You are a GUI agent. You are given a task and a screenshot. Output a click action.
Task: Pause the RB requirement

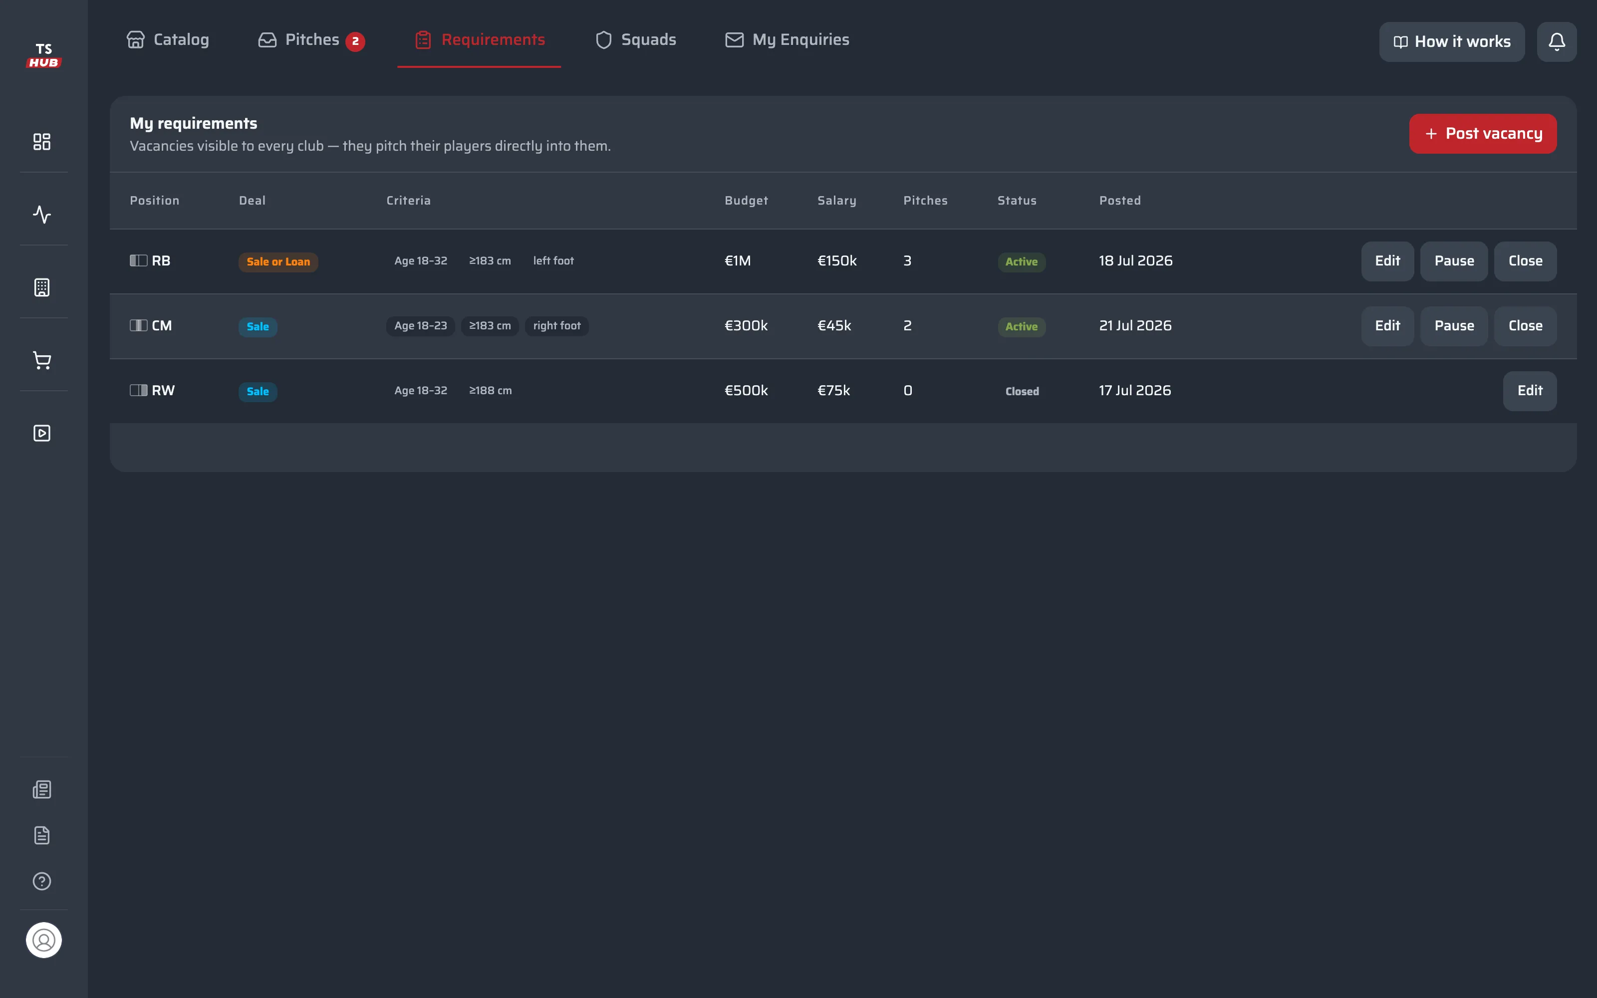[x=1454, y=261]
